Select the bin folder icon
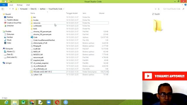187x105 pixels. (x=32, y=17)
